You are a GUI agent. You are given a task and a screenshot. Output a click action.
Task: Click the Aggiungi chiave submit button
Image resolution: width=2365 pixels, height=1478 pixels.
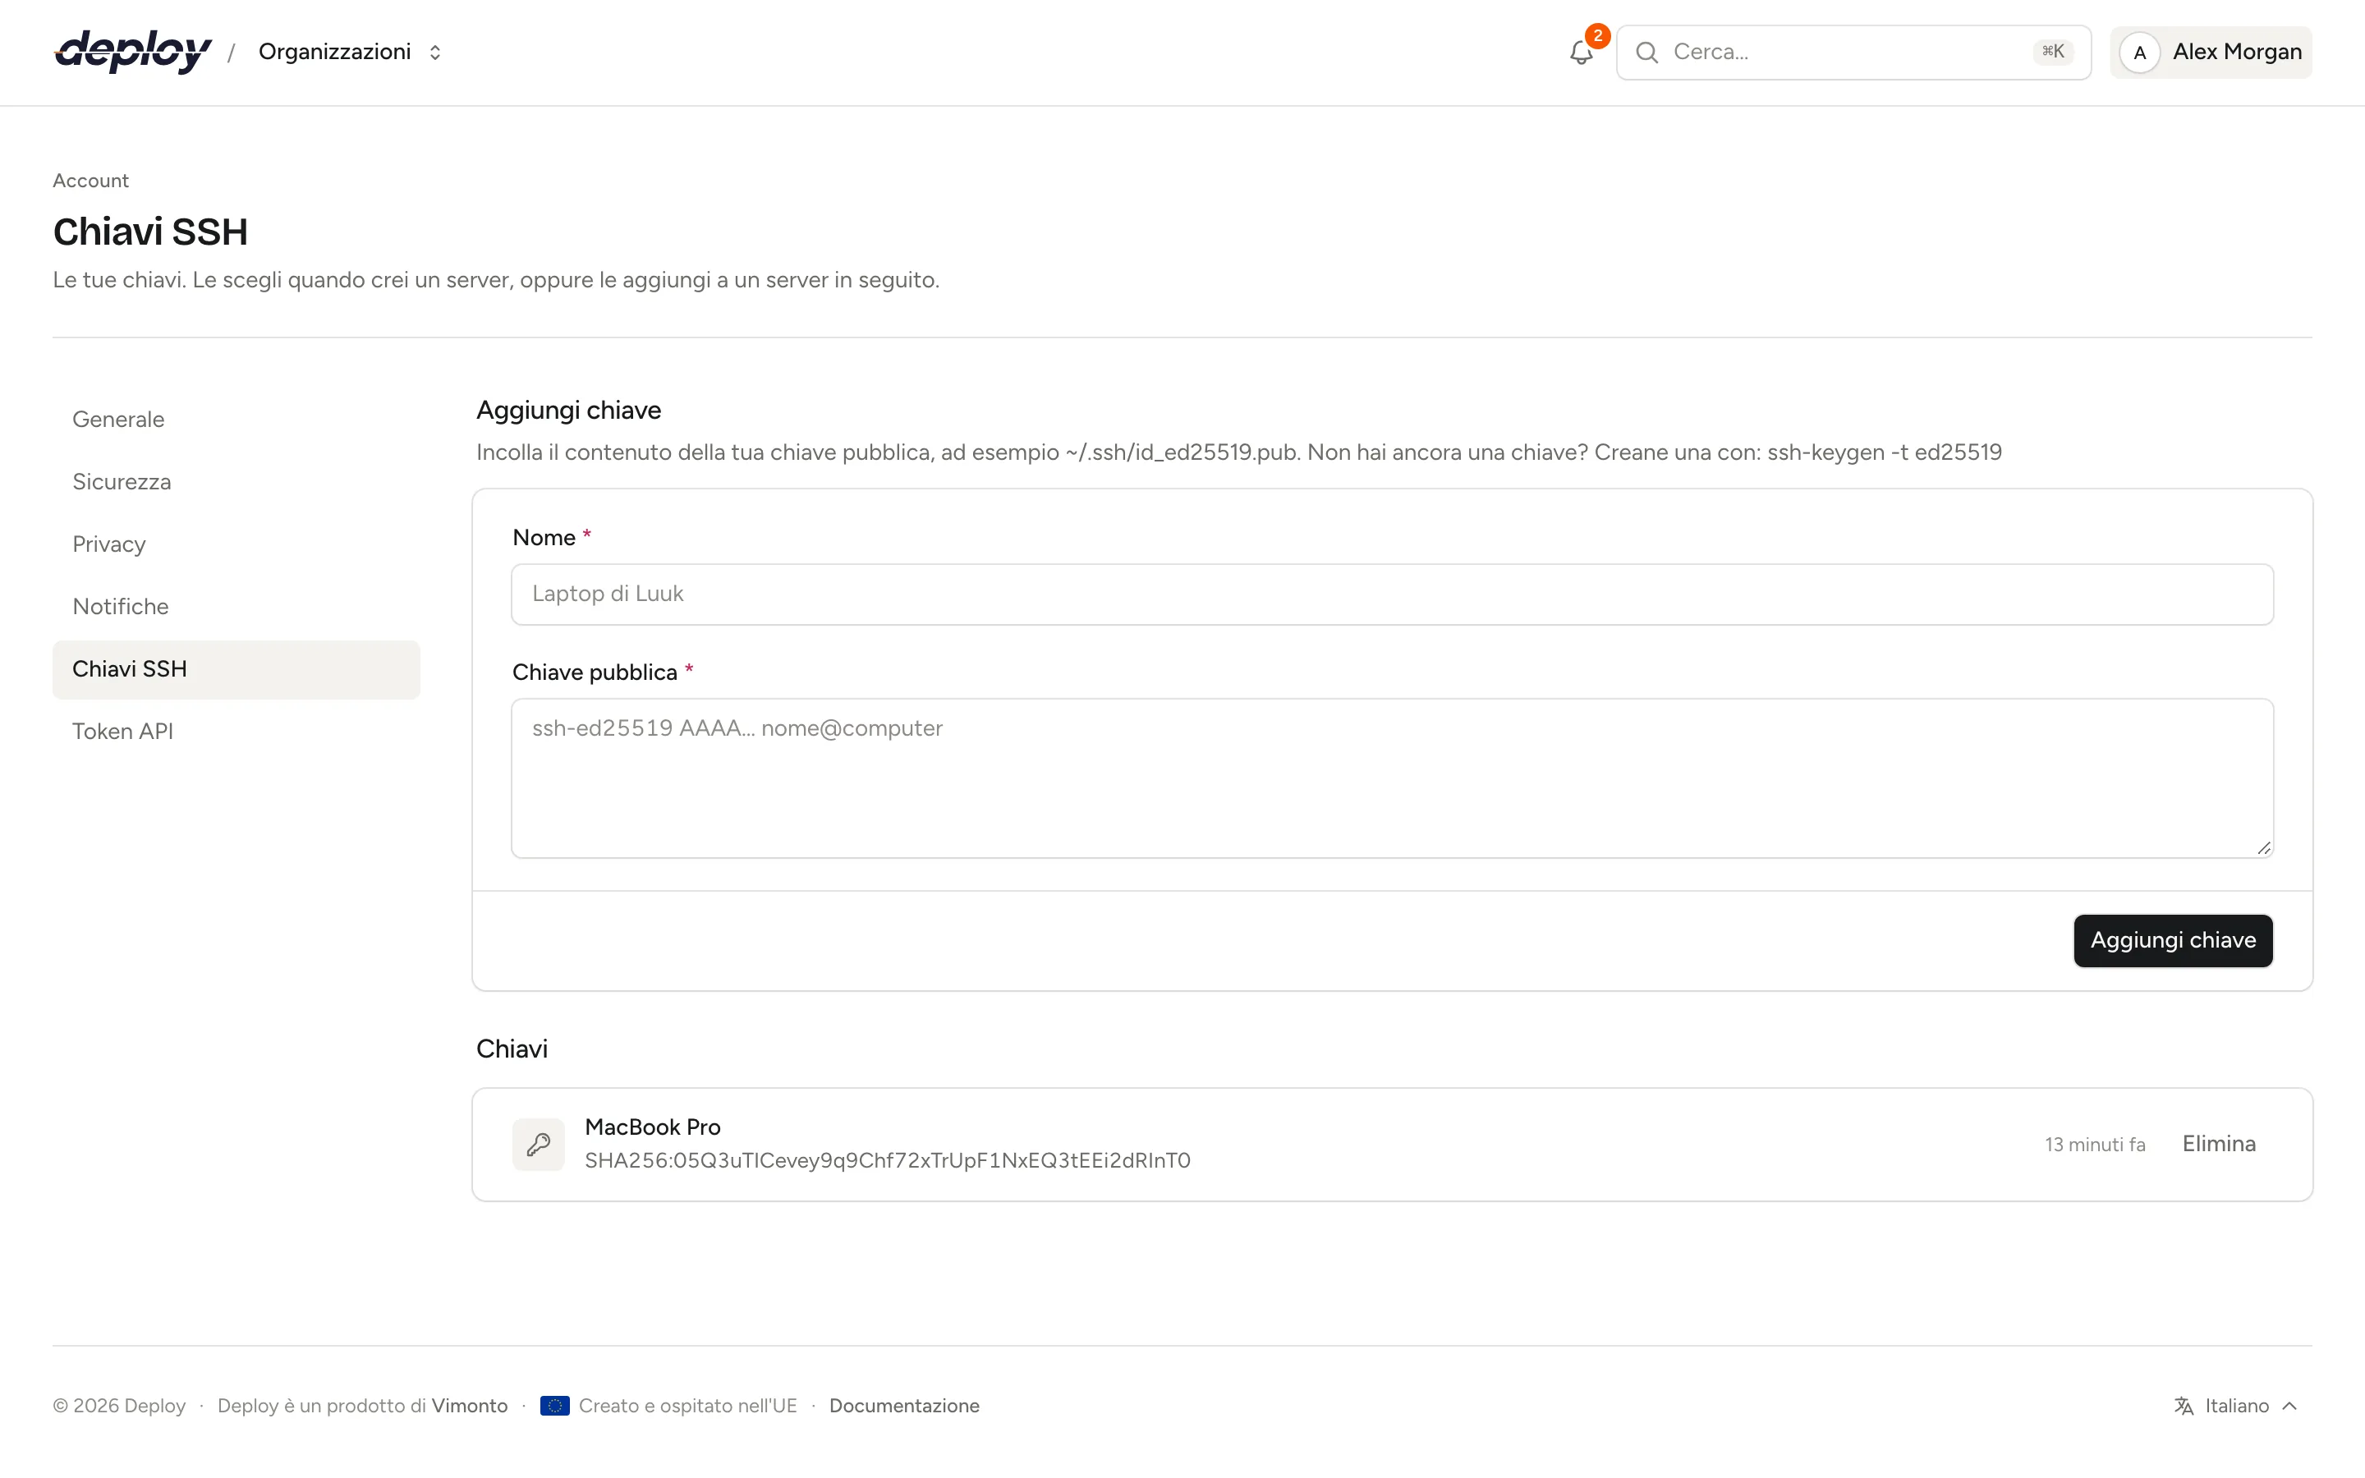[2173, 940]
